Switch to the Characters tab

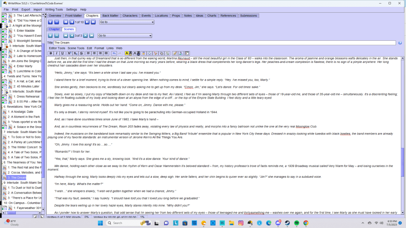[130, 16]
